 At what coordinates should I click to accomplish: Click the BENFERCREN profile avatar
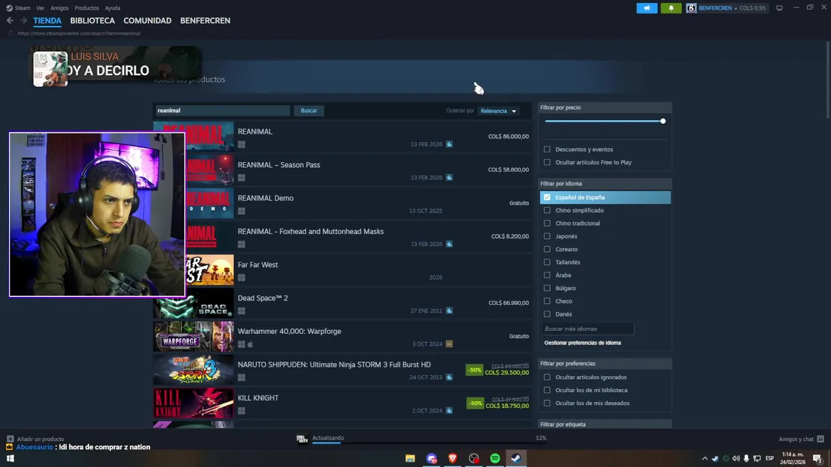coord(691,8)
